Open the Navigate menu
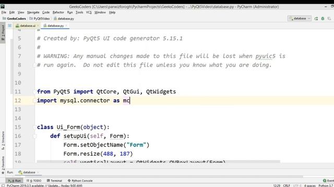This screenshot has height=187, width=334. (33, 12)
